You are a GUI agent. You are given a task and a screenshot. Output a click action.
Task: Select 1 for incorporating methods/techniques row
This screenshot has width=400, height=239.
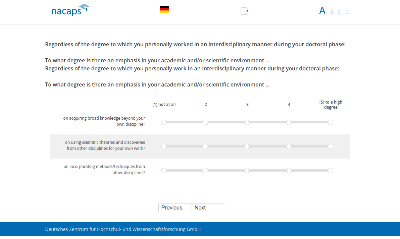tap(164, 171)
